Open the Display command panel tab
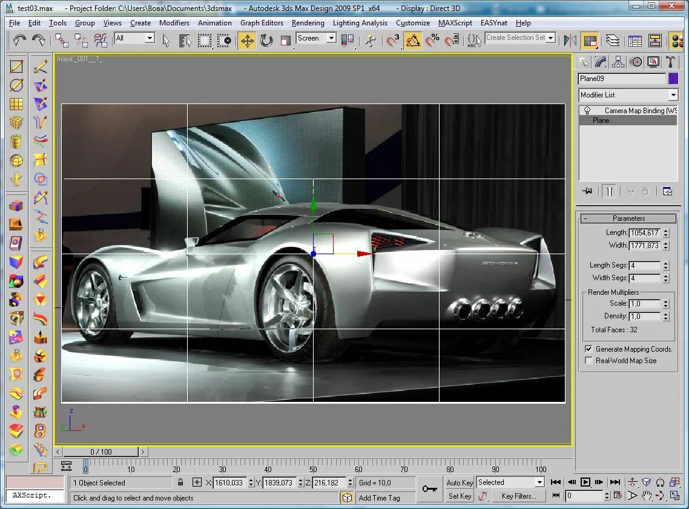Image resolution: width=689 pixels, height=509 pixels. 653,62
